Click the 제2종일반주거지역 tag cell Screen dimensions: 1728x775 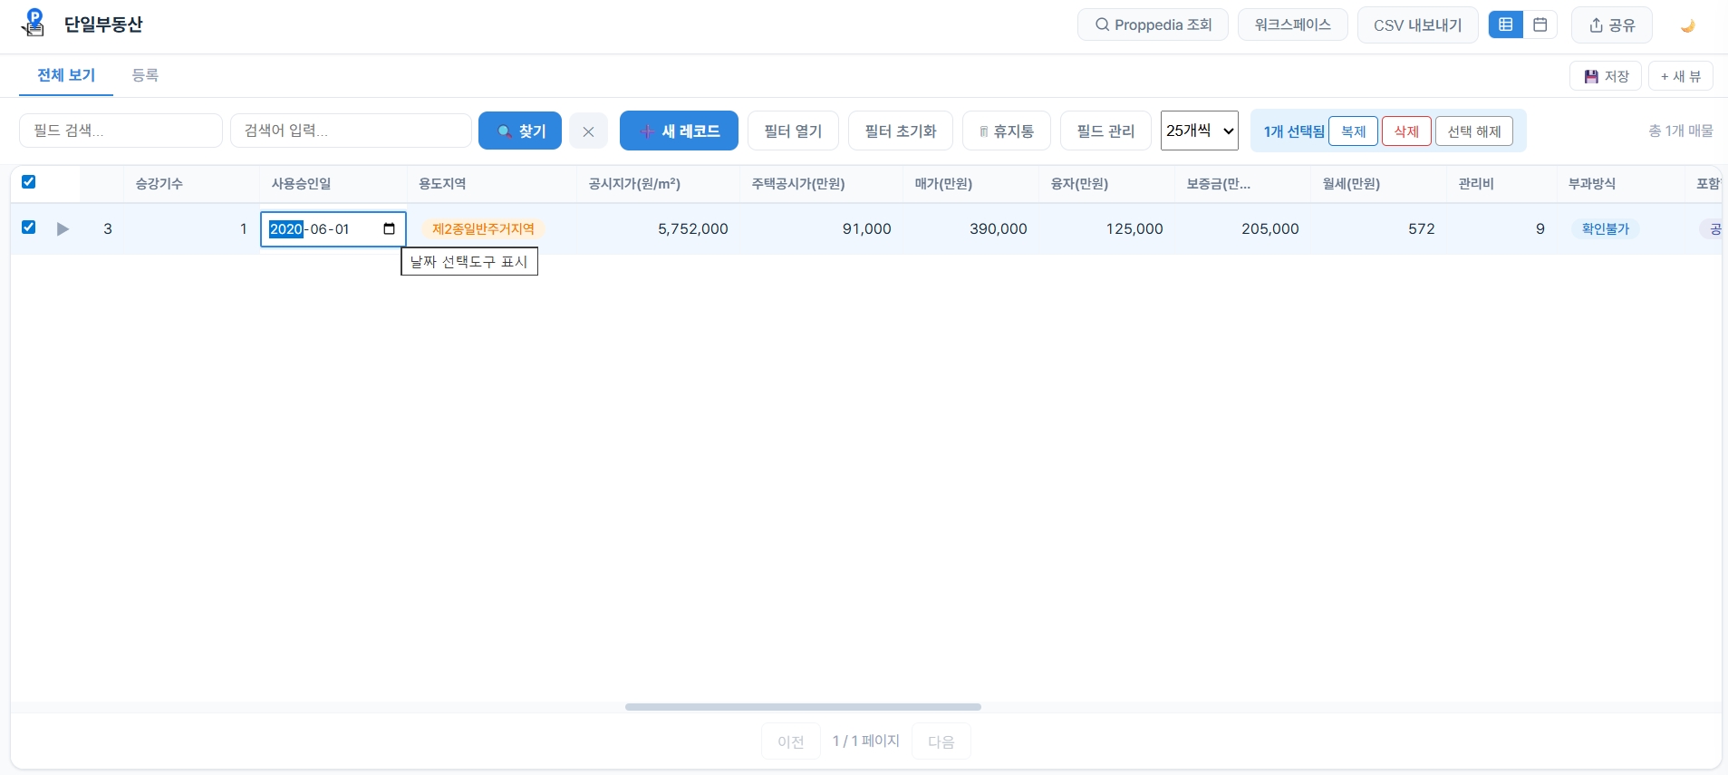click(483, 228)
